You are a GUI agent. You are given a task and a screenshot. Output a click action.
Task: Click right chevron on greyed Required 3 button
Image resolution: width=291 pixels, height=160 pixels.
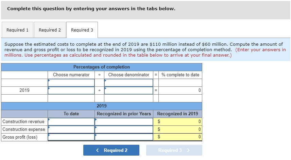pos(188,150)
